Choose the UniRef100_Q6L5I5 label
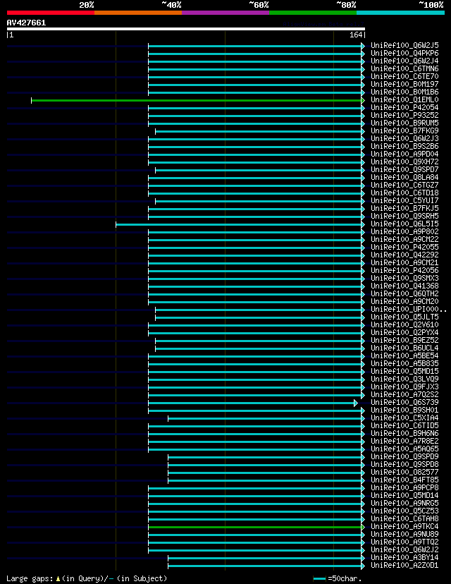Viewport: 451px width, 584px height. pos(404,224)
